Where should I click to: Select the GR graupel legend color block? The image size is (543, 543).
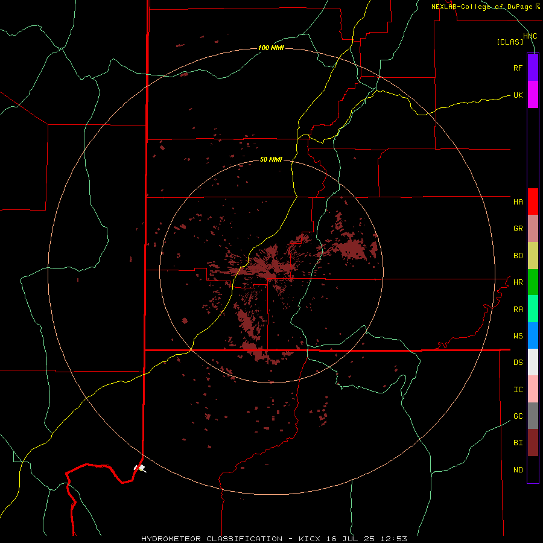[533, 229]
